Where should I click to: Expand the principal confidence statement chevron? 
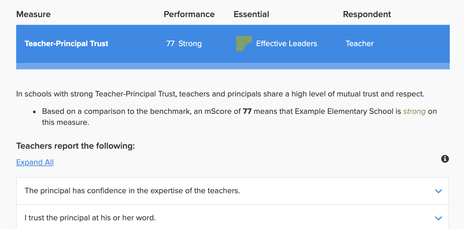(x=438, y=191)
